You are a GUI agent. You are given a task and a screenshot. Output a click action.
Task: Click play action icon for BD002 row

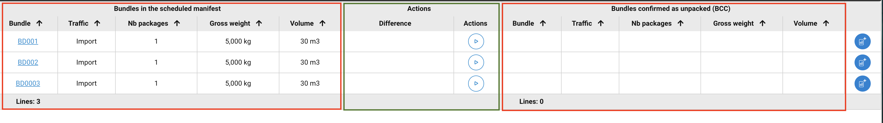[476, 62]
